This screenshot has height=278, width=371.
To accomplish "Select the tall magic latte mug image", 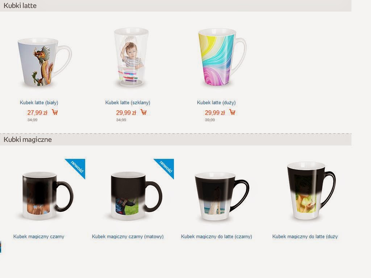I will pyautogui.click(x=311, y=190).
